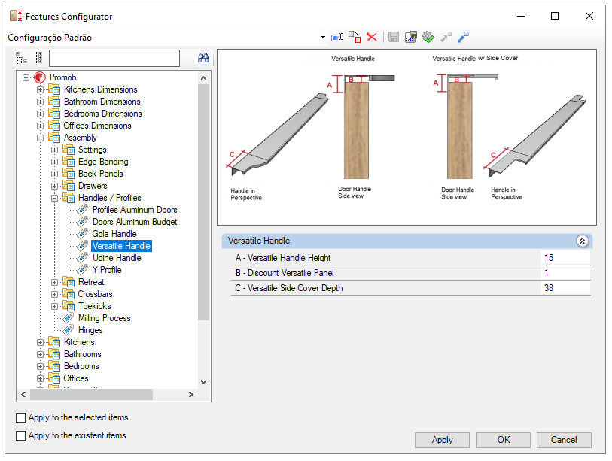
Task: Edit Versatile Handle Height value 15
Action: (x=565, y=258)
